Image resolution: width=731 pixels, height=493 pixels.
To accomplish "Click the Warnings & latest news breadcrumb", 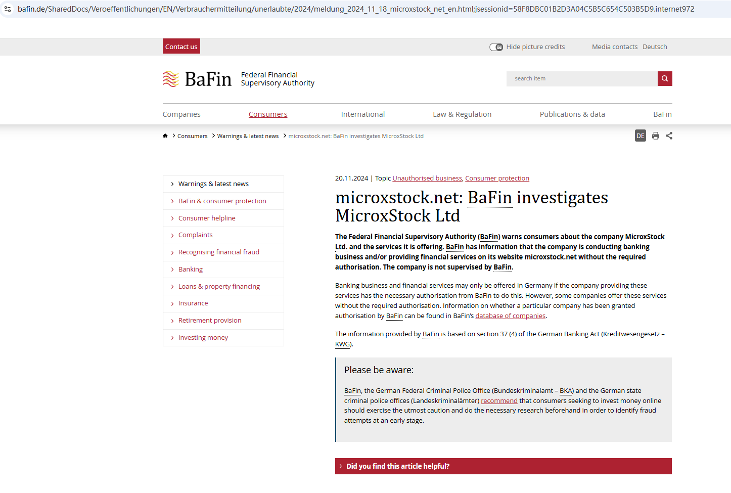I will tap(248, 136).
